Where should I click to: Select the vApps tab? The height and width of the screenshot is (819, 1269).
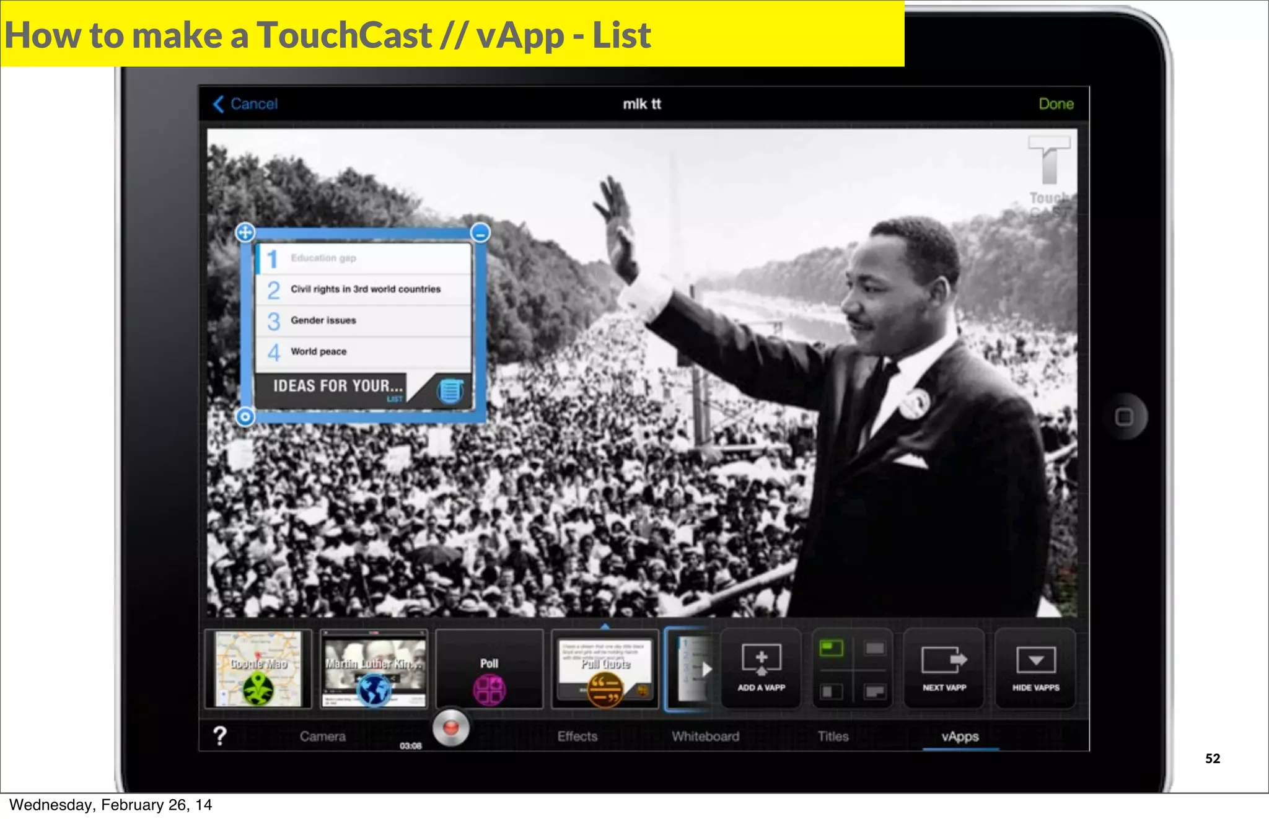point(960,737)
